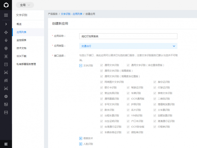Toggle the 银行卡识别 checkbox
The height and width of the screenshot is (148, 197).
[101, 87]
